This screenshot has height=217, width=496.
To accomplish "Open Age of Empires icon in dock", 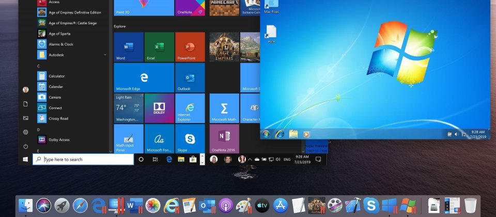I will coord(316,206).
